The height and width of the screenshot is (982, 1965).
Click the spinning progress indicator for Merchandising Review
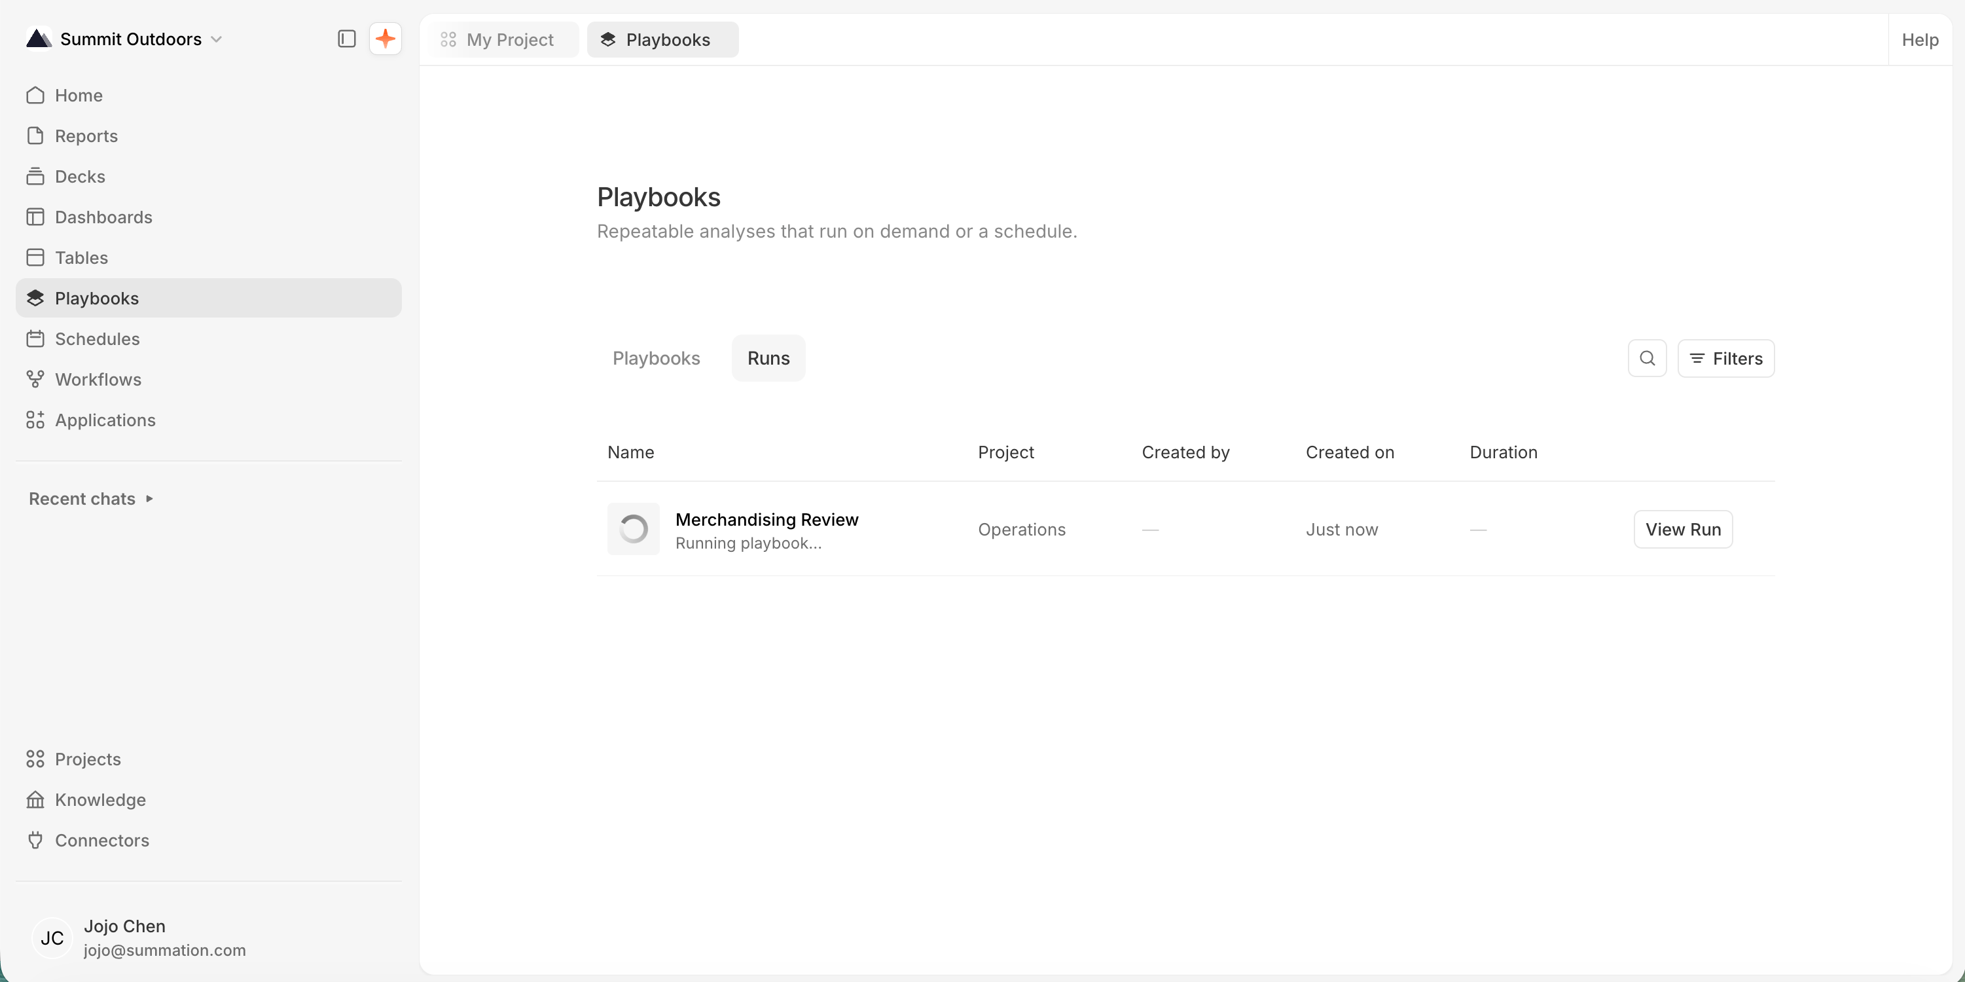tap(633, 529)
